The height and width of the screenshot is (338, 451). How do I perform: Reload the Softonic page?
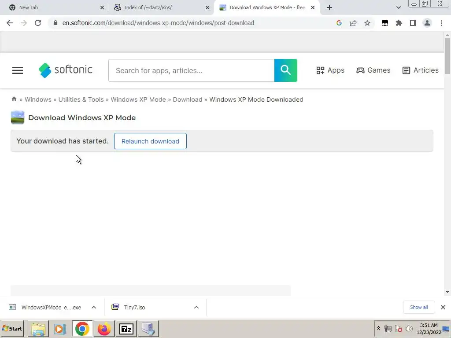tap(38, 23)
